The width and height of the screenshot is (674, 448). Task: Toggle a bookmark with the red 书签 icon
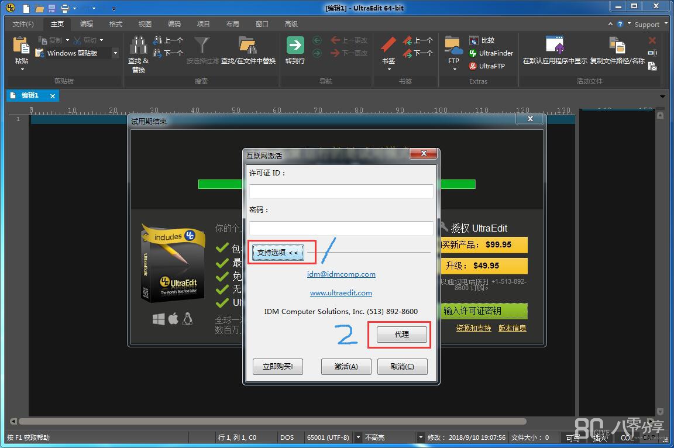pos(388,46)
